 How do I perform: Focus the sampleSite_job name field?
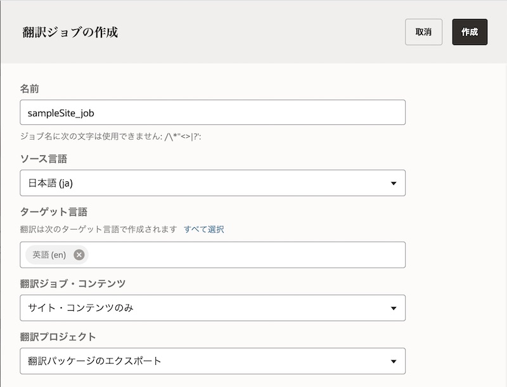212,112
